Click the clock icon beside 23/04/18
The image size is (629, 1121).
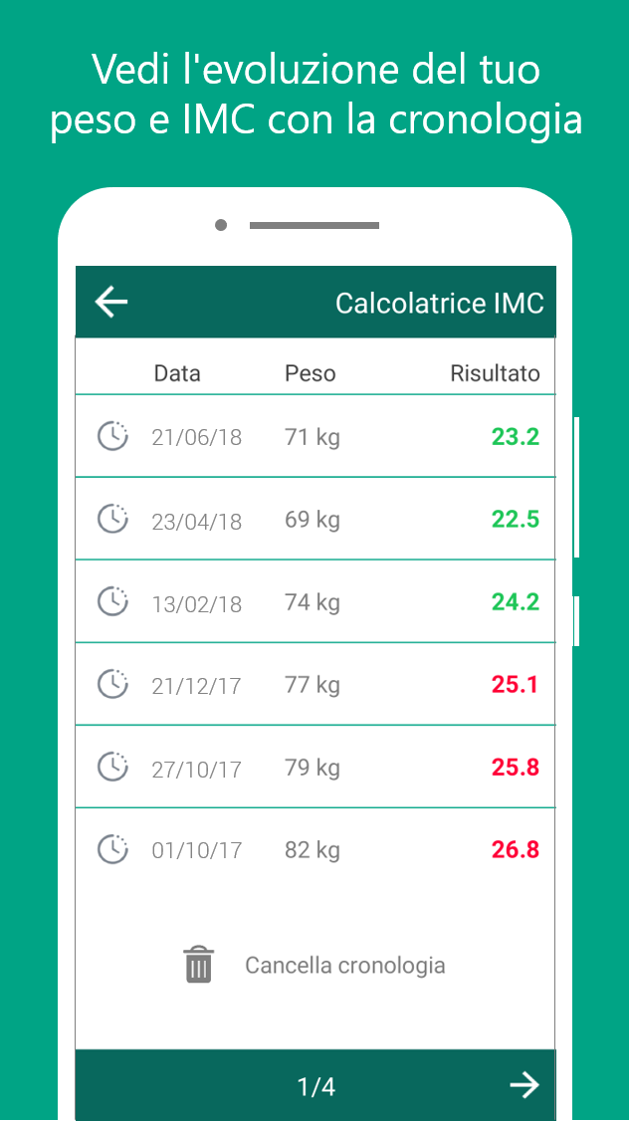(112, 519)
